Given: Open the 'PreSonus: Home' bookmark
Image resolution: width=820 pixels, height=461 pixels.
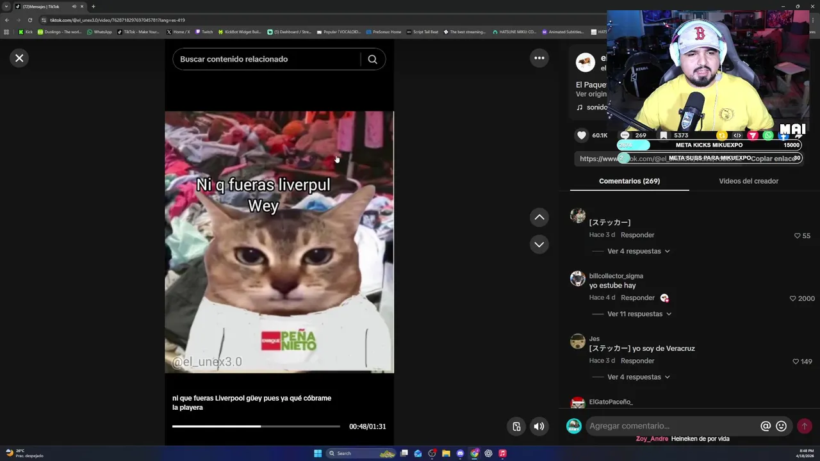Looking at the screenshot, I should point(383,32).
